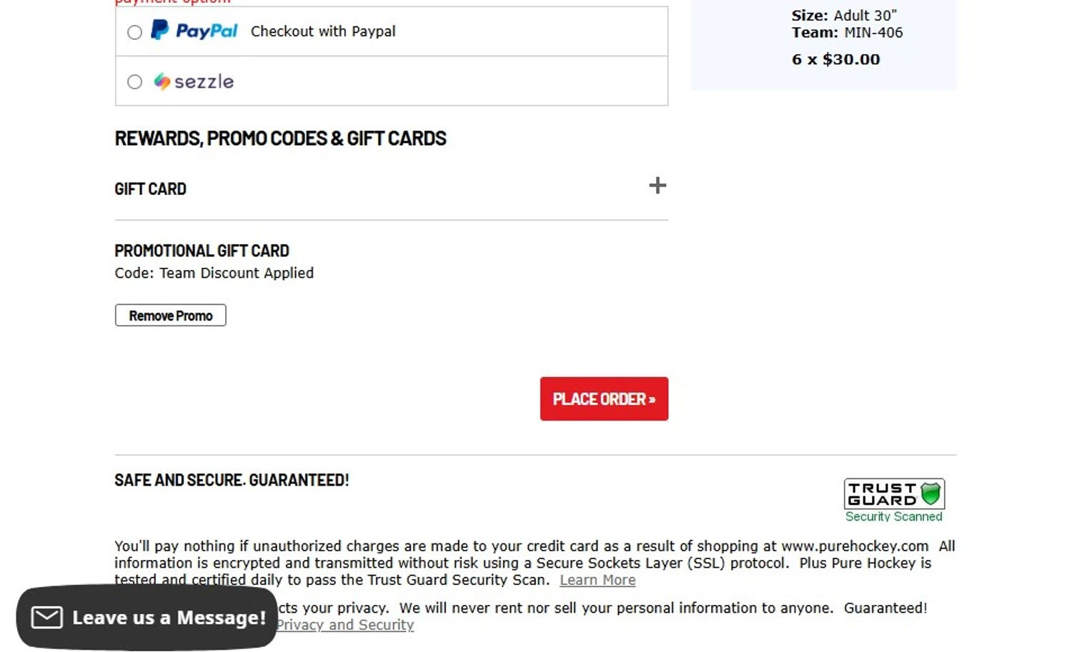
Task: Click the colorful Sezzle swirl icon
Action: click(x=162, y=82)
